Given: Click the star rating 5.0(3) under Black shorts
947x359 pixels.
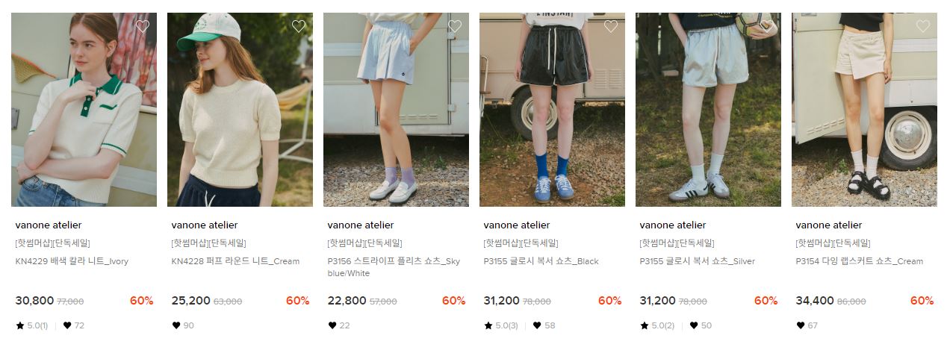Looking at the screenshot, I should 500,325.
